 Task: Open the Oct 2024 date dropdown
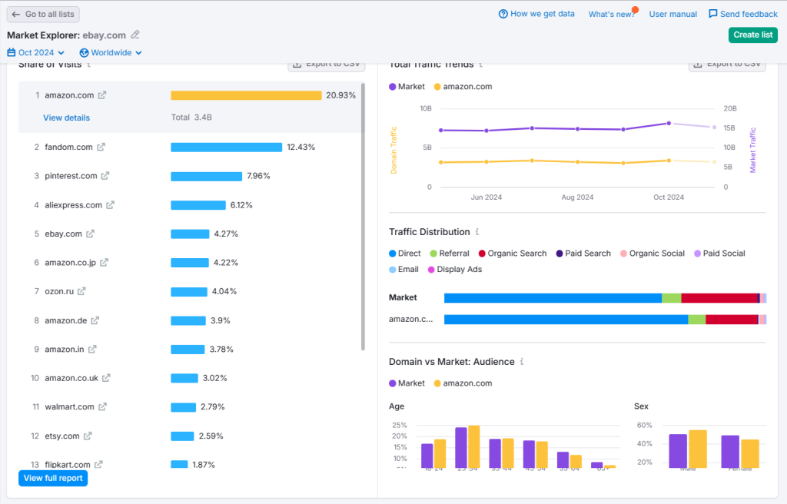pos(36,52)
